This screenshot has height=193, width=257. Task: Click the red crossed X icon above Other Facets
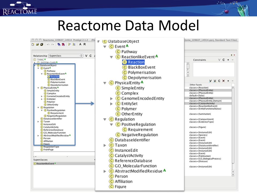(224, 81)
